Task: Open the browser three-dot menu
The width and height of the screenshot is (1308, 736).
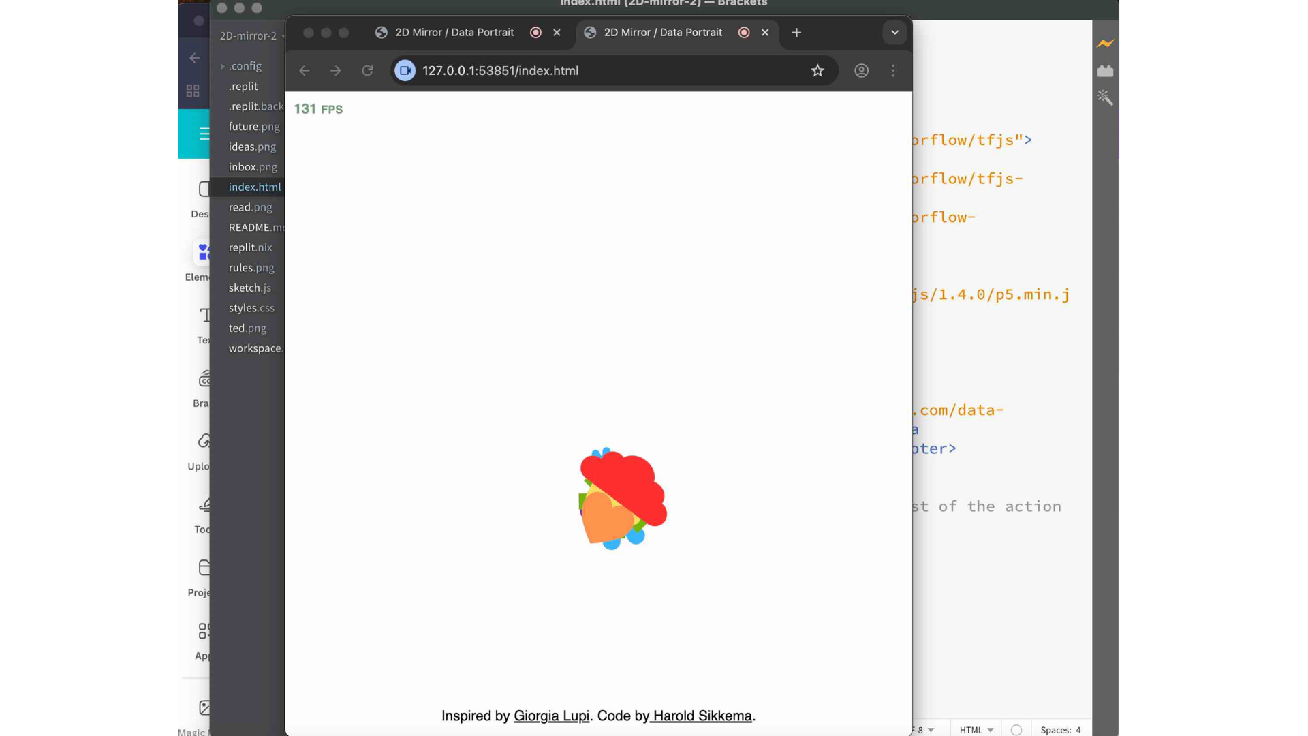Action: click(x=893, y=70)
